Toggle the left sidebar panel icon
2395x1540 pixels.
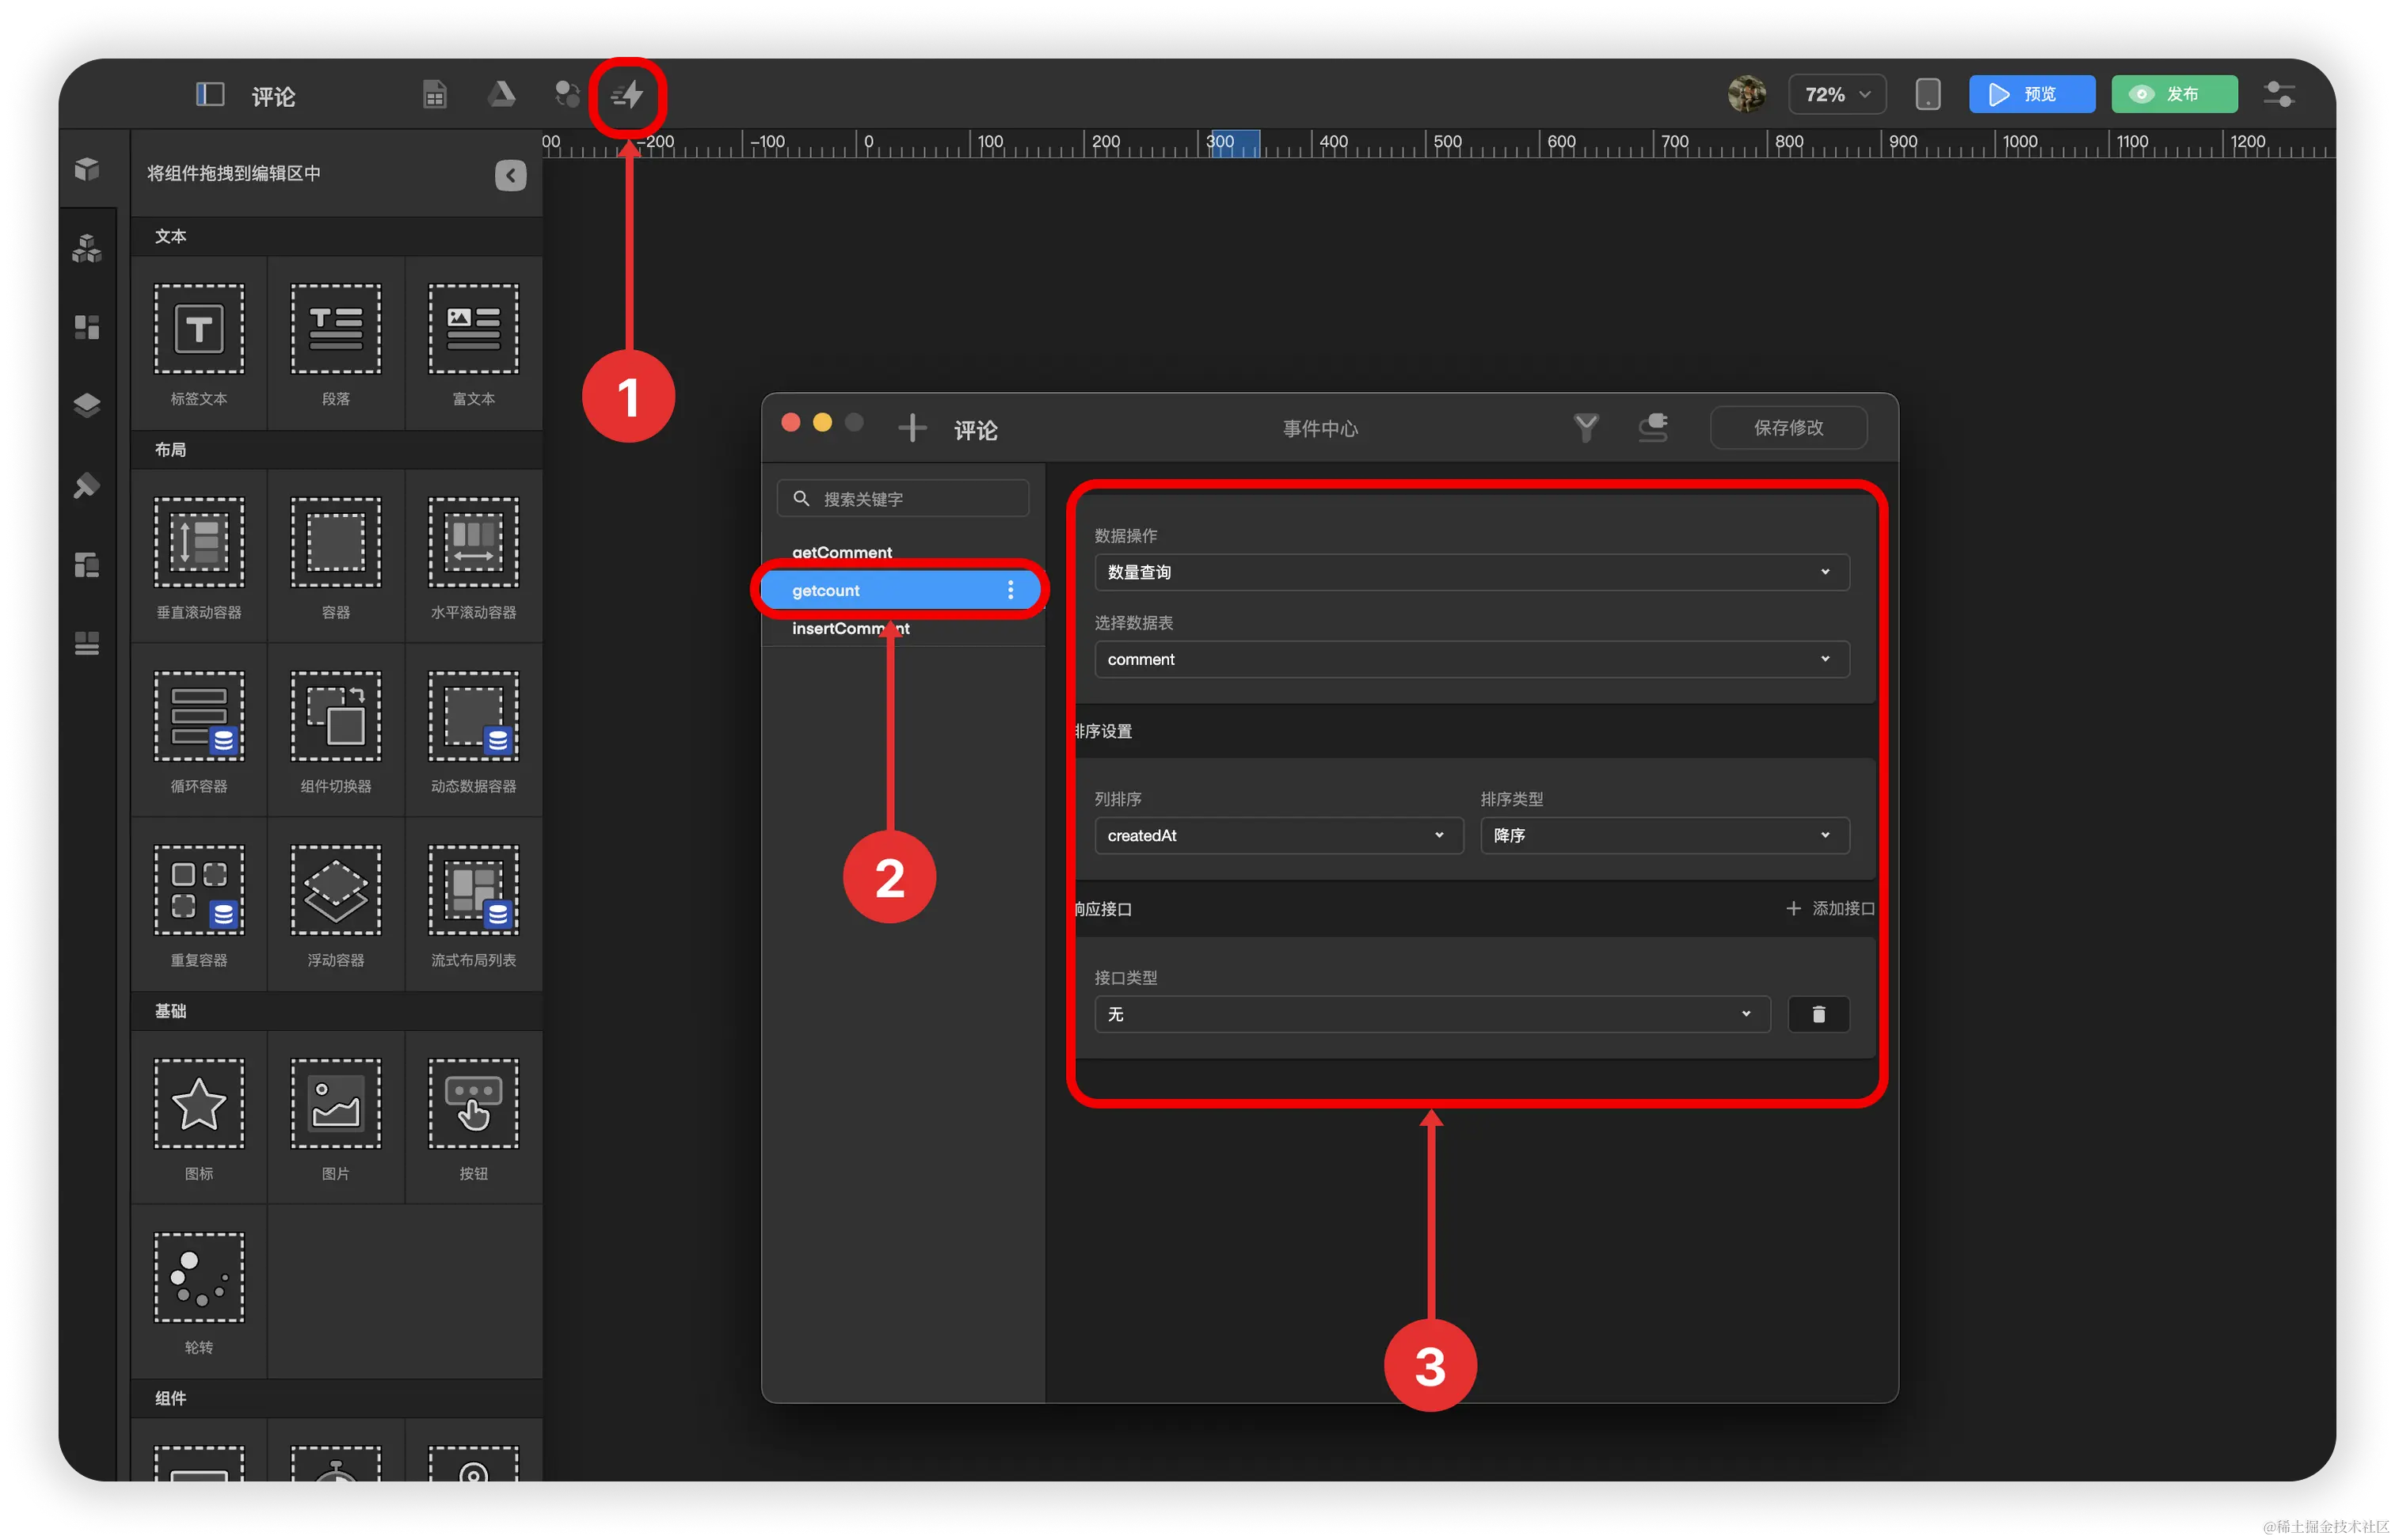pos(209,95)
